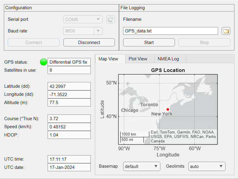238x179 pixels.
Task: Click the Longitude value field
Action: 69,95
